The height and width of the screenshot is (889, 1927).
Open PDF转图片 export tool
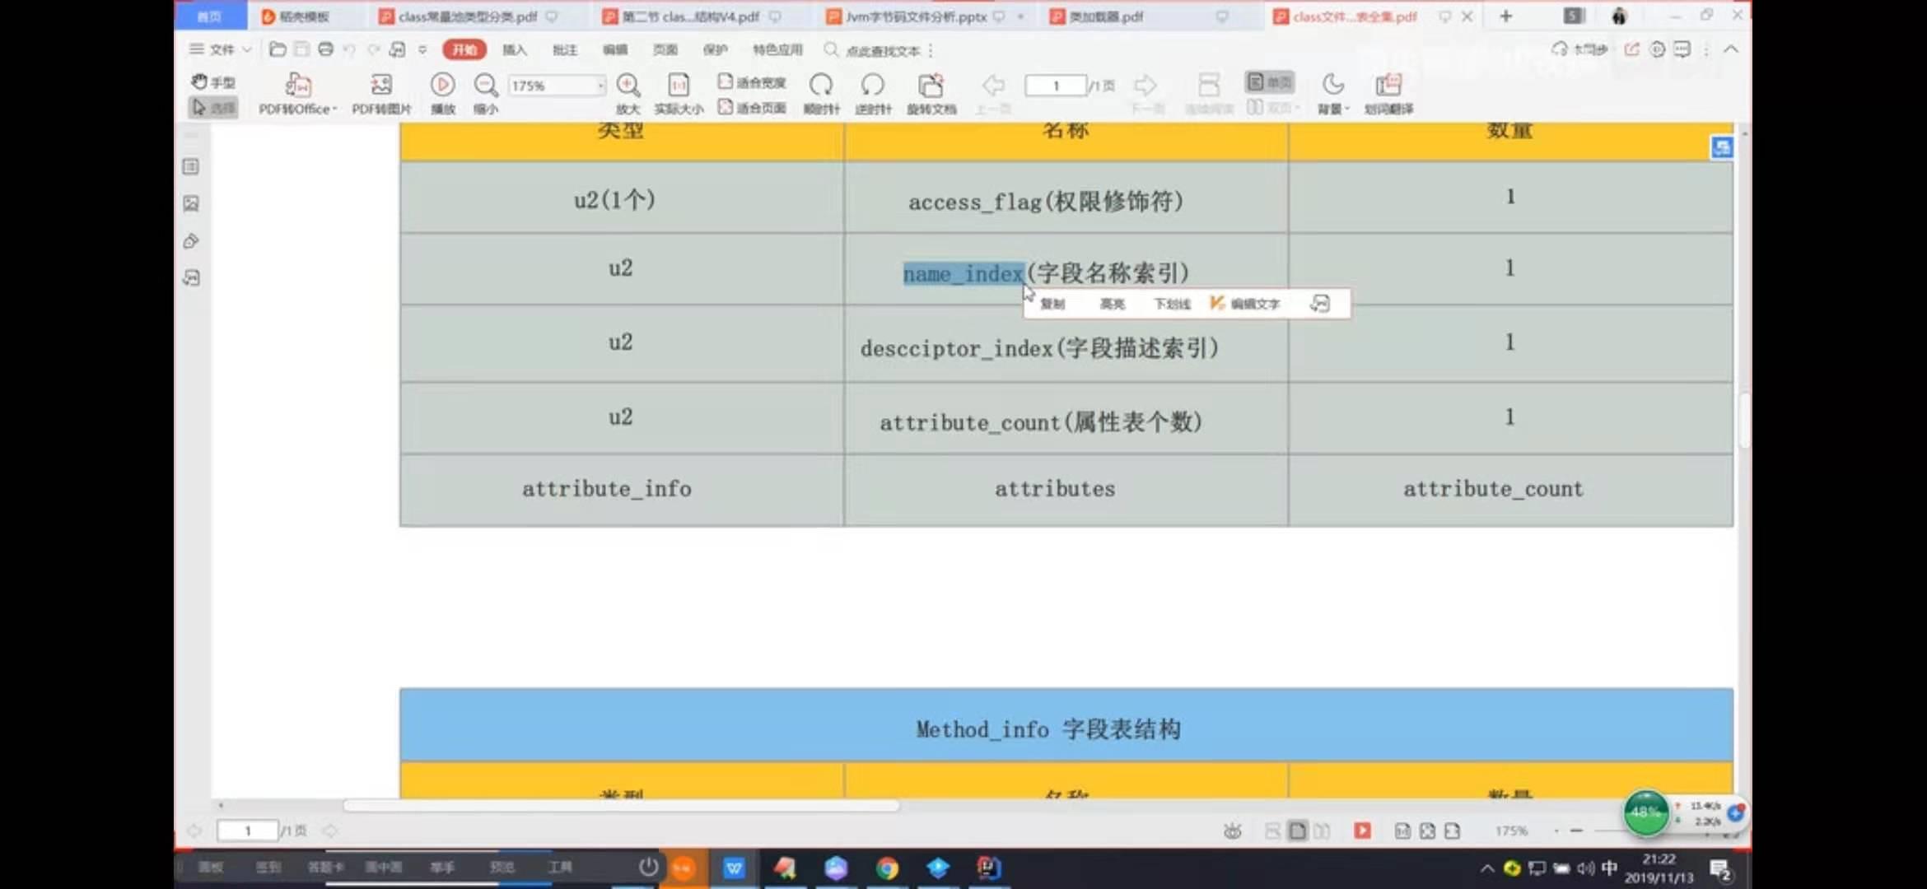click(x=381, y=95)
